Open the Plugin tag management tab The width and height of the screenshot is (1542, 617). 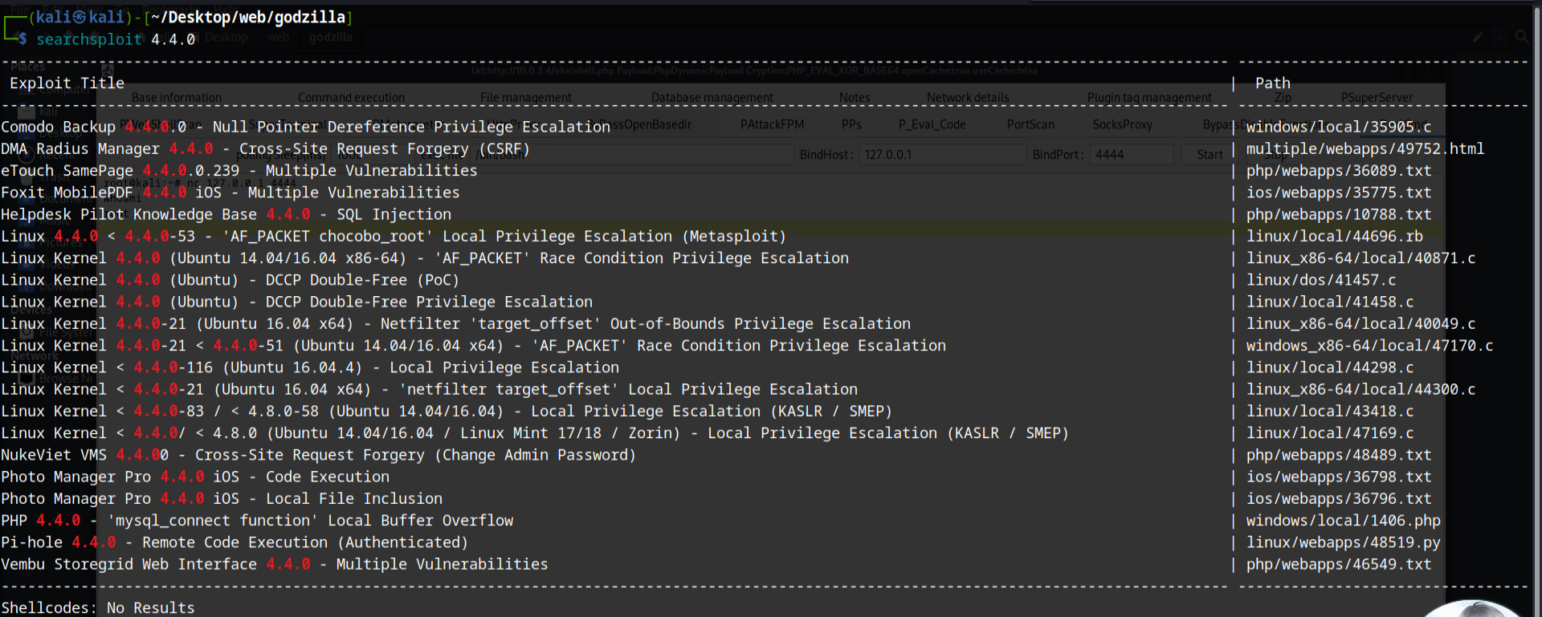[1149, 98]
